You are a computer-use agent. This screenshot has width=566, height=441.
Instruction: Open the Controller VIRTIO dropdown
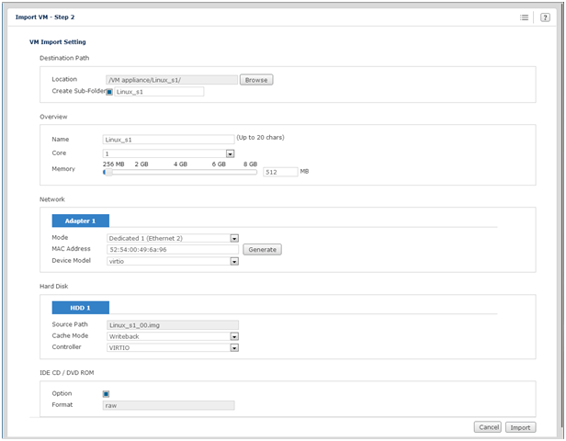pos(234,347)
